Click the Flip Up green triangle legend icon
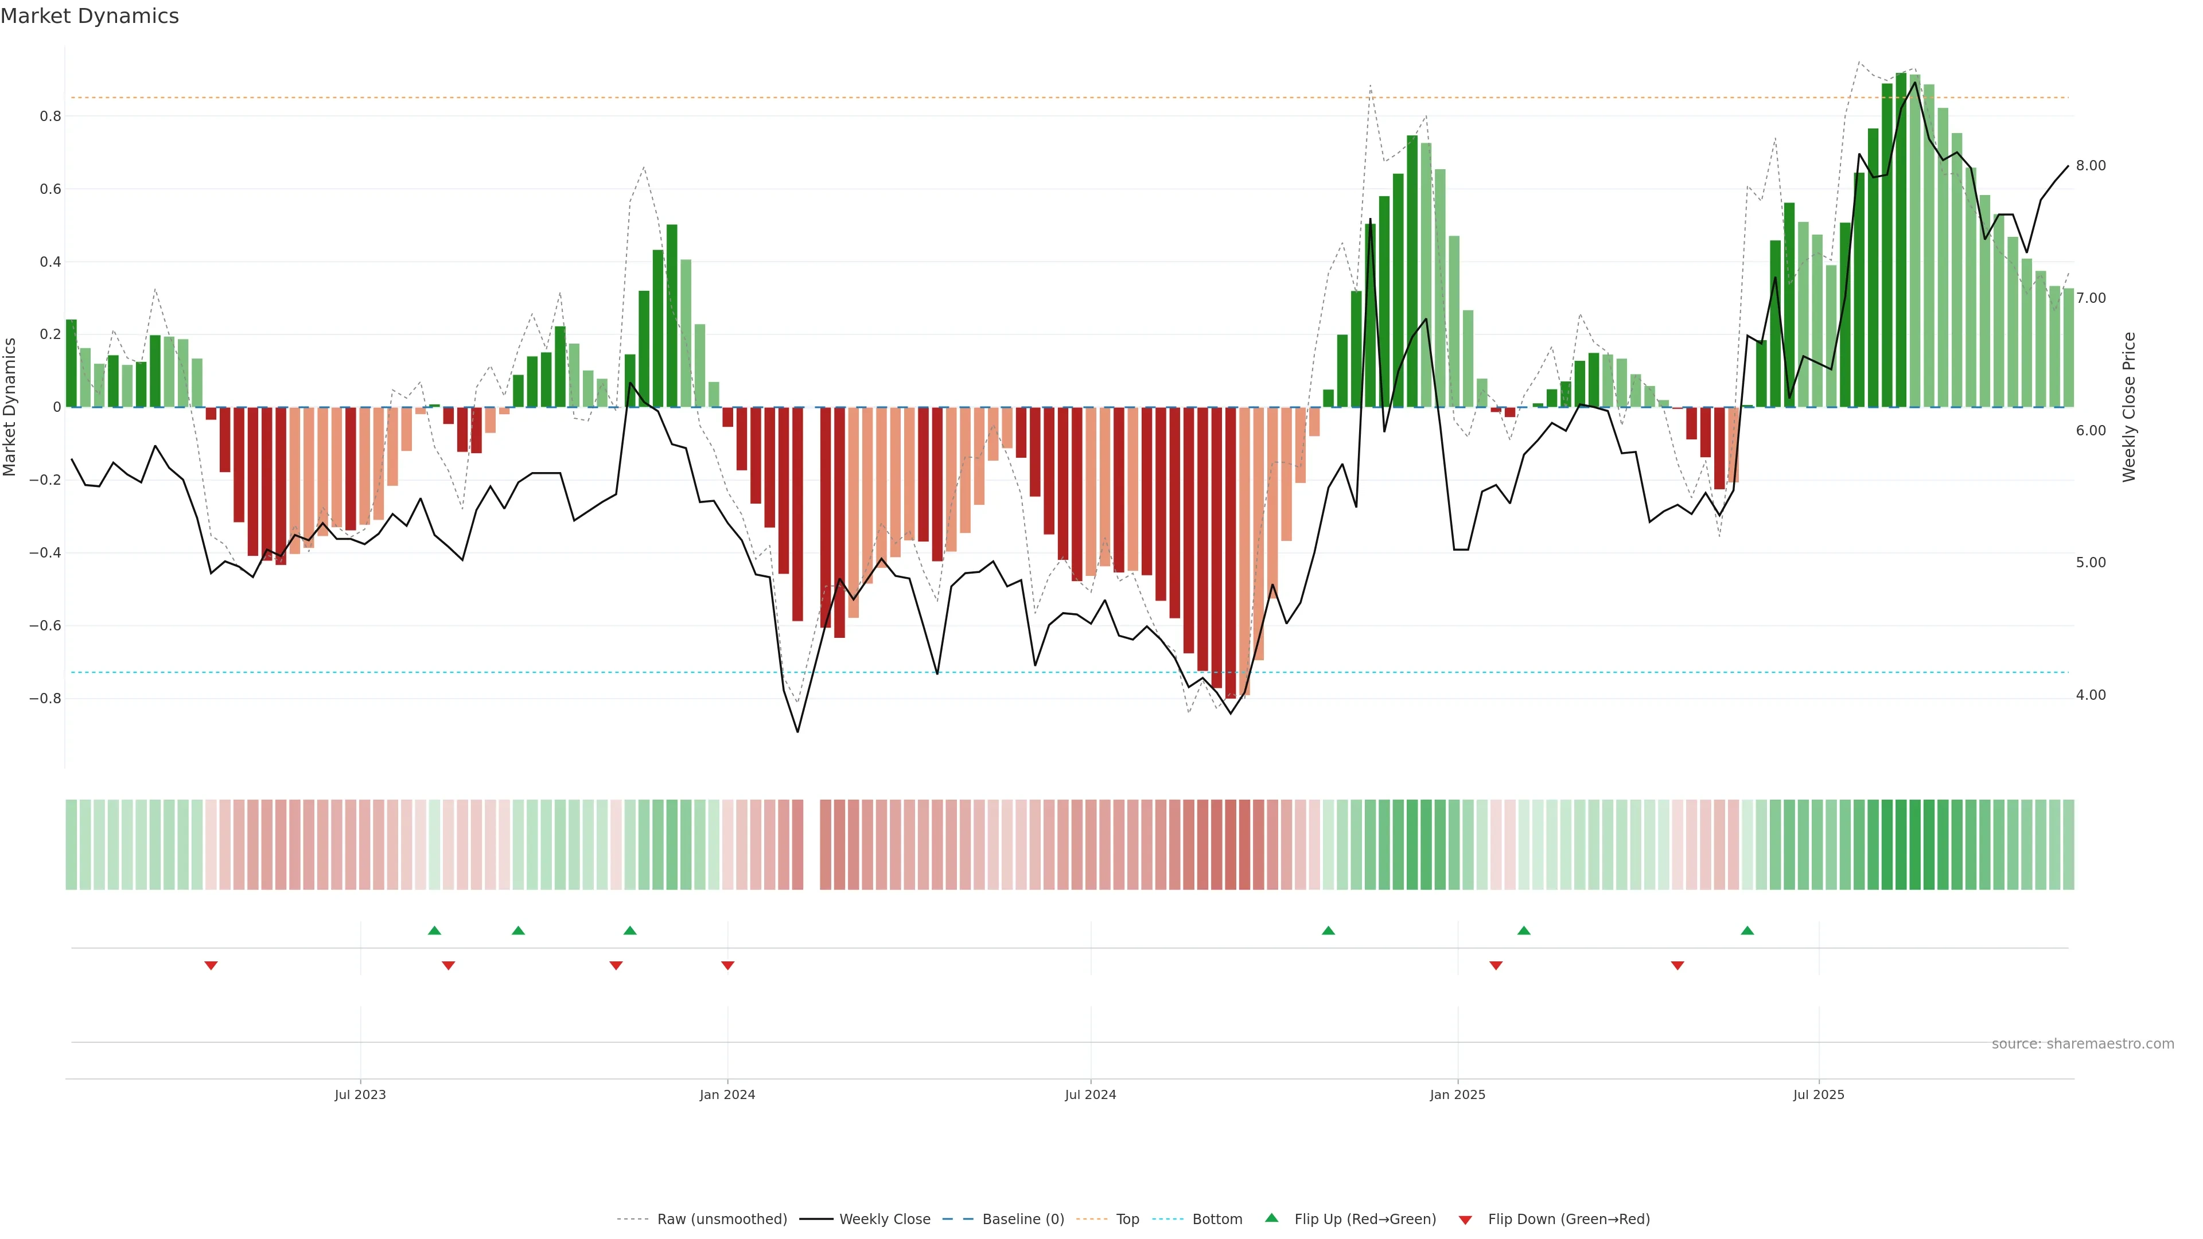The width and height of the screenshot is (2203, 1239). [x=1272, y=1218]
